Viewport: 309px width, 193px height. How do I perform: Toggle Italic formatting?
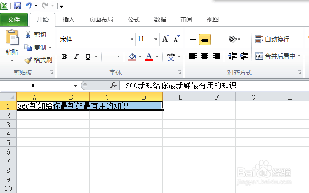pyautogui.click(x=76, y=57)
